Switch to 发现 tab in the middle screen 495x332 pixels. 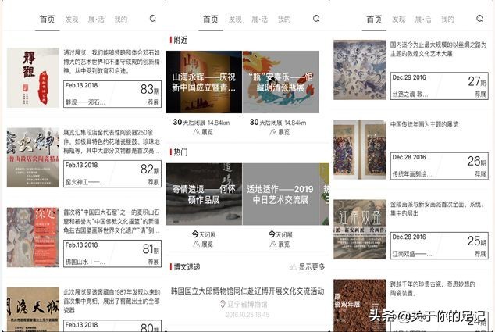click(x=235, y=20)
